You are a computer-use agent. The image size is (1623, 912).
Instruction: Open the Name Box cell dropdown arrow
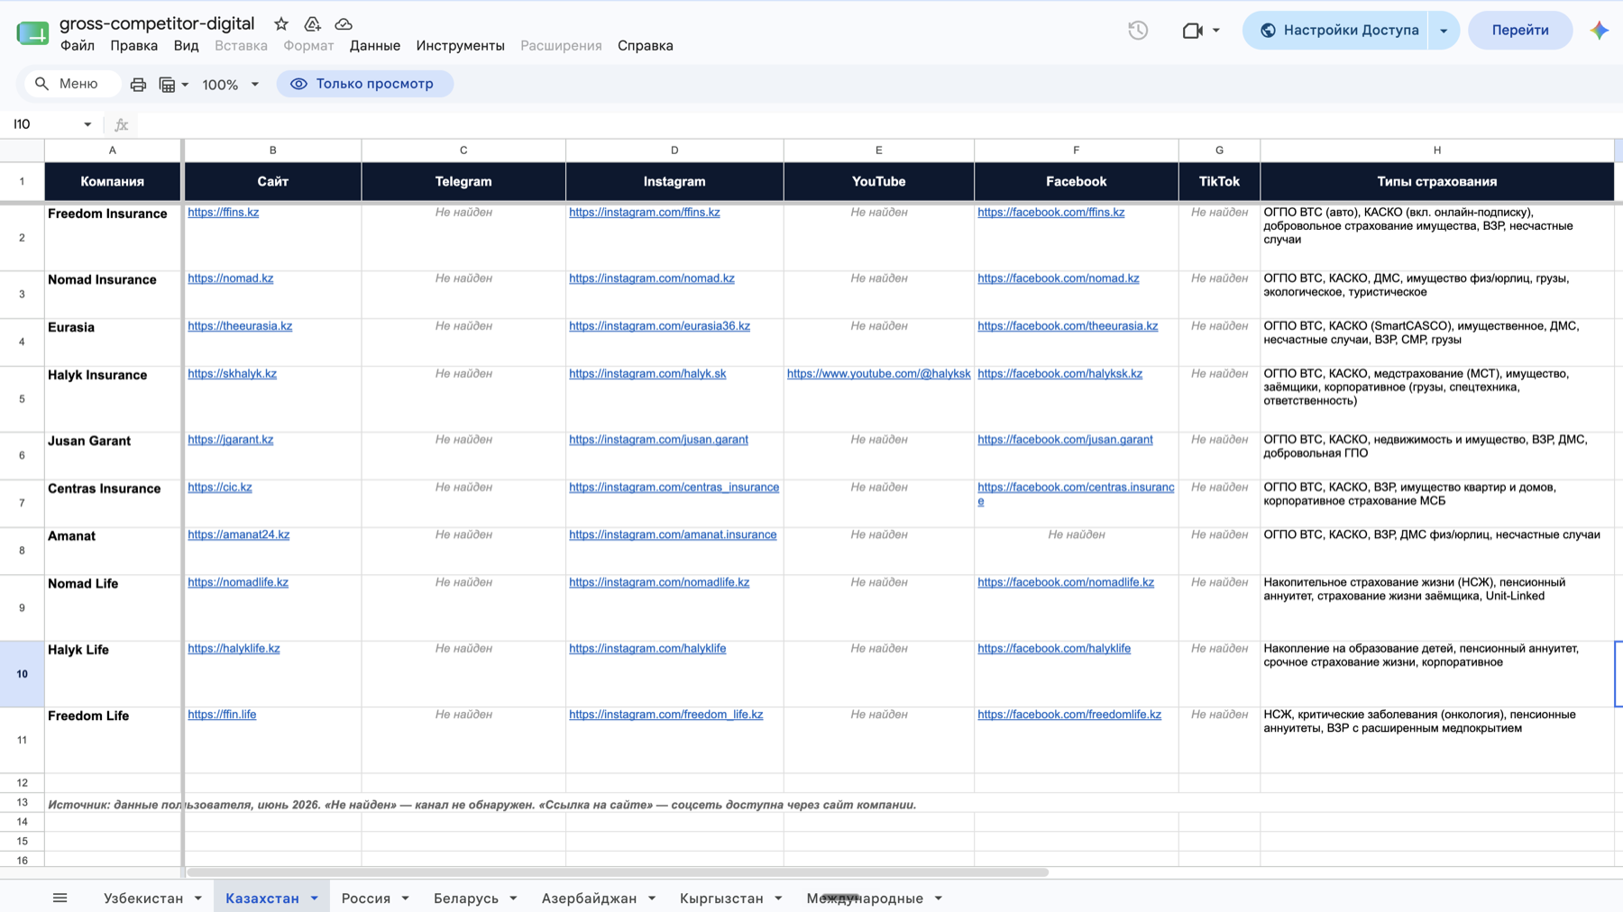[87, 124]
